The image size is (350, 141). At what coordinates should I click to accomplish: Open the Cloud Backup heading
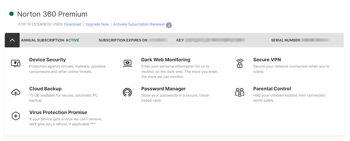[x=45, y=89]
